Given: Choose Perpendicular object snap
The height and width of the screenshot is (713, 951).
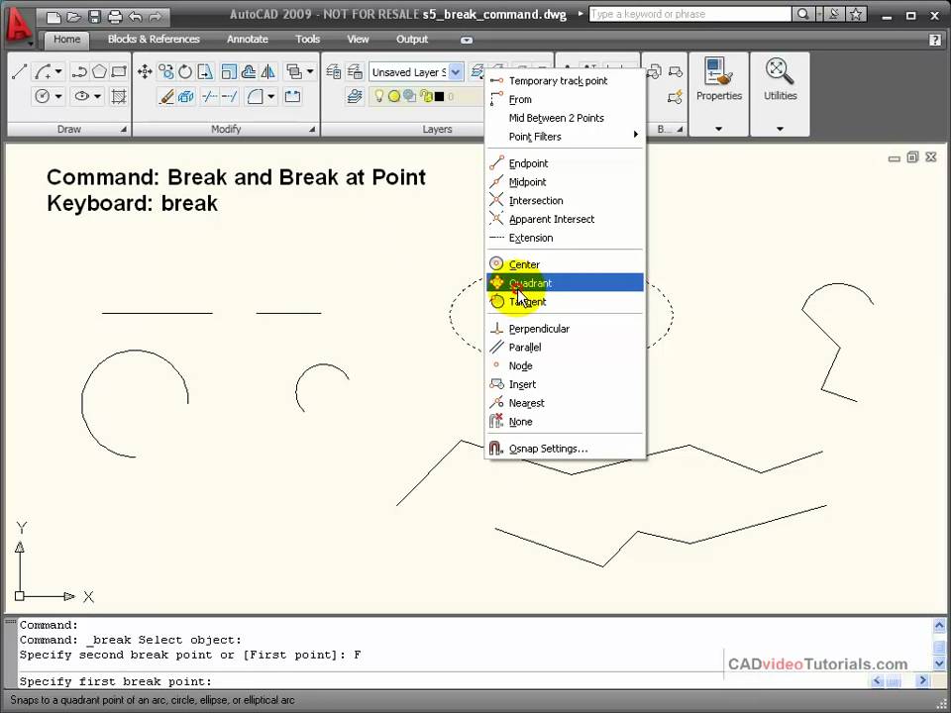Looking at the screenshot, I should coord(565,329).
